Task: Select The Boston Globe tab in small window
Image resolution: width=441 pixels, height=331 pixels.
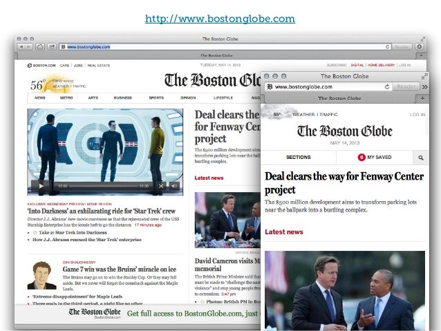Action: (x=339, y=98)
